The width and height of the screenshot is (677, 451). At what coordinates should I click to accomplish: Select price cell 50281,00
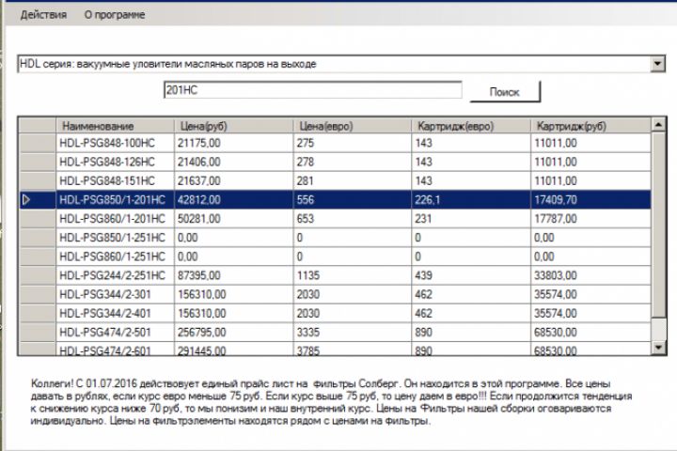point(233,218)
